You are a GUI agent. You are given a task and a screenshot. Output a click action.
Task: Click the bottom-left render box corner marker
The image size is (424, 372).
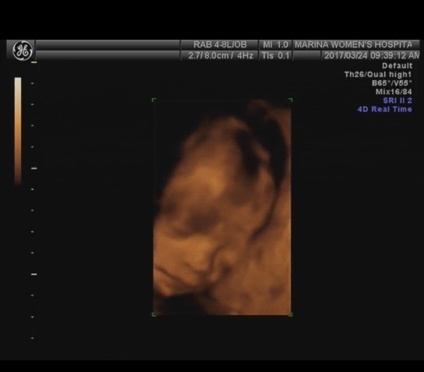coord(154,314)
